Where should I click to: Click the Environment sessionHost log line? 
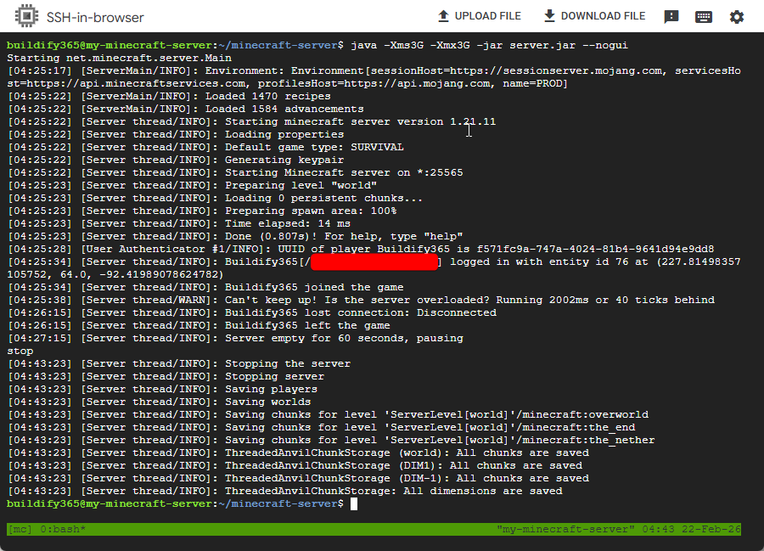click(374, 77)
